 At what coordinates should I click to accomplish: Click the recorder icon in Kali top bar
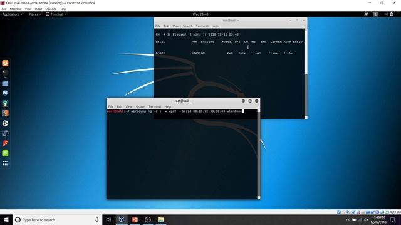(366, 14)
